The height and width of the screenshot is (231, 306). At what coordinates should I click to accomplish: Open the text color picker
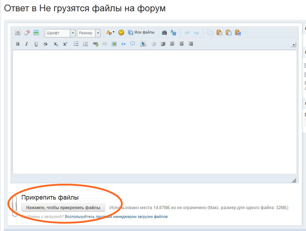pos(110,32)
